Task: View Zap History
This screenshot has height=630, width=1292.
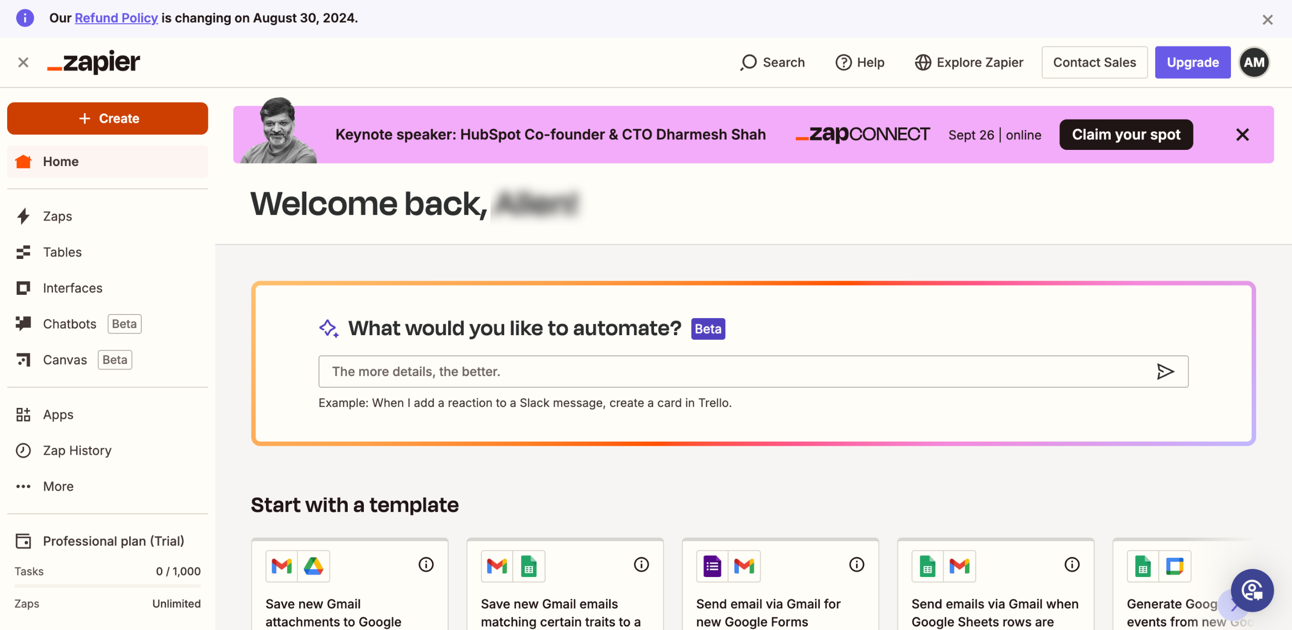Action: pyautogui.click(x=77, y=450)
